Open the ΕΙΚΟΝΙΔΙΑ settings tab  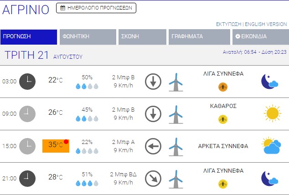[260, 37]
